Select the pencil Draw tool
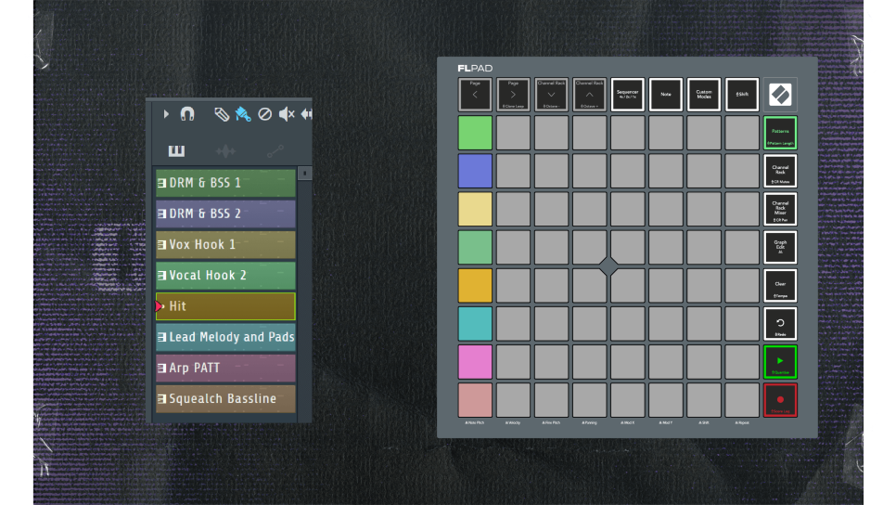Image resolution: width=896 pixels, height=505 pixels. pyautogui.click(x=222, y=114)
